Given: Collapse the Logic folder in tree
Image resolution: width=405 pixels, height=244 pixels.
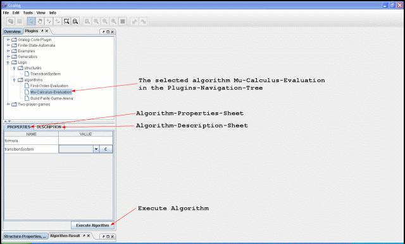Looking at the screenshot, I should [8, 62].
